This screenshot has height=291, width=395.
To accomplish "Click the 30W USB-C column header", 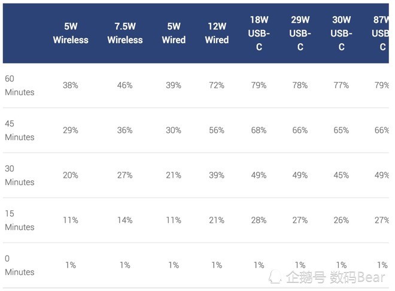I will (x=341, y=34).
